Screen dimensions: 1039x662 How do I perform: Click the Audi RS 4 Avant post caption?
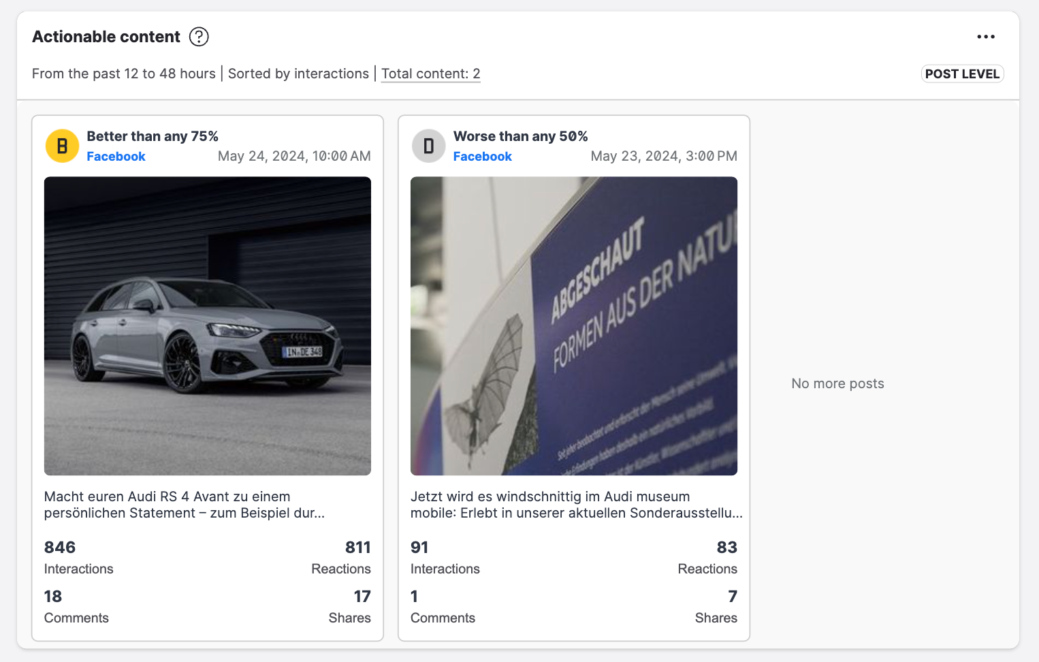click(x=185, y=505)
